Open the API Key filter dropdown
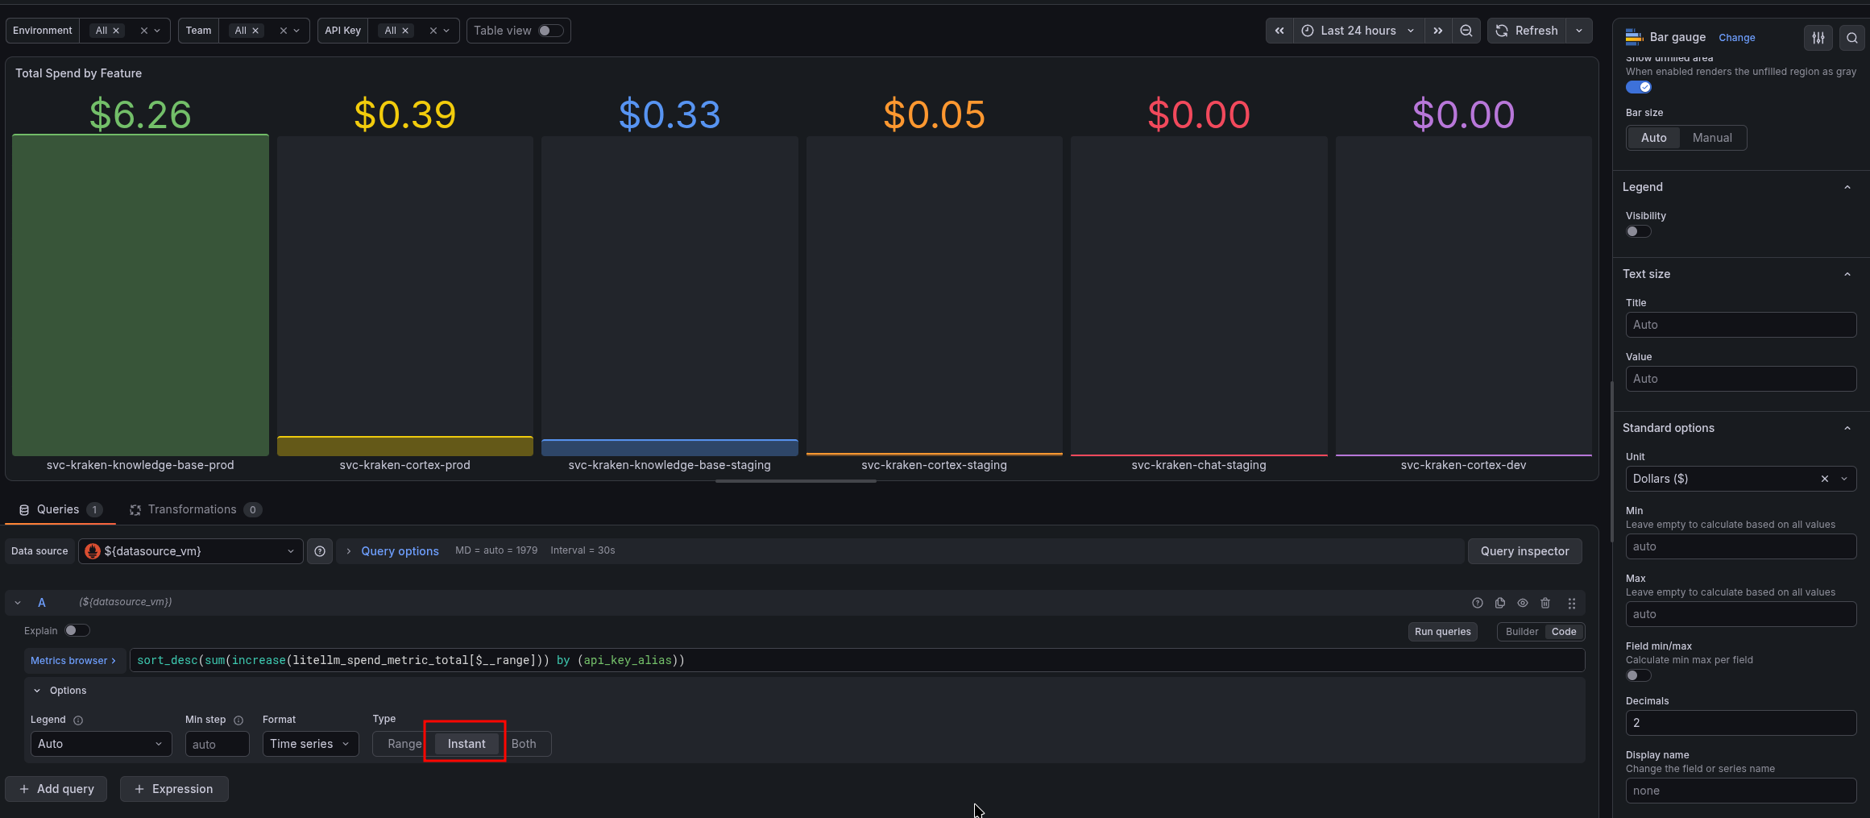This screenshot has height=818, width=1870. coord(446,31)
